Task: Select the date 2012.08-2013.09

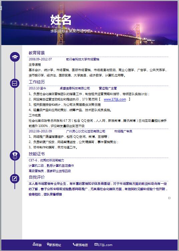Action: click(40, 131)
